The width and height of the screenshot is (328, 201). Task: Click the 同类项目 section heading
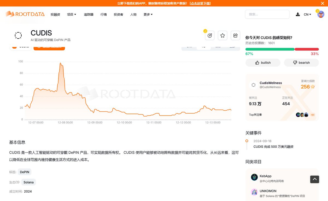pos(253,162)
